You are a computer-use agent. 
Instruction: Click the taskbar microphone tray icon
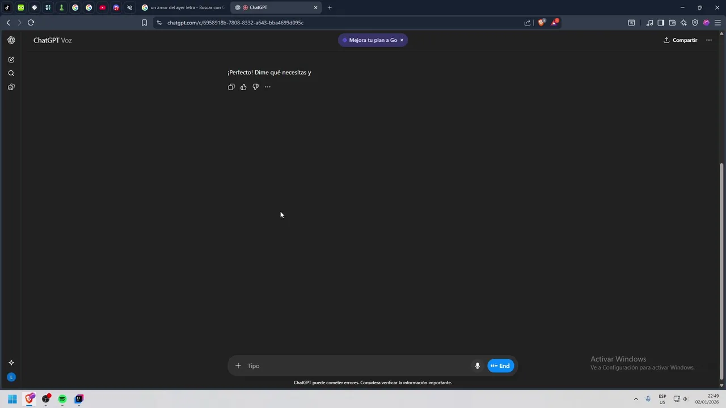click(x=648, y=399)
